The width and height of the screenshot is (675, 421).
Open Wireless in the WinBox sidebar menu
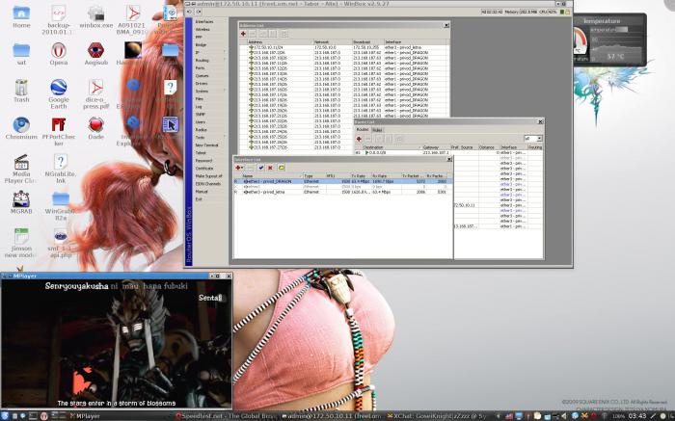click(202, 29)
